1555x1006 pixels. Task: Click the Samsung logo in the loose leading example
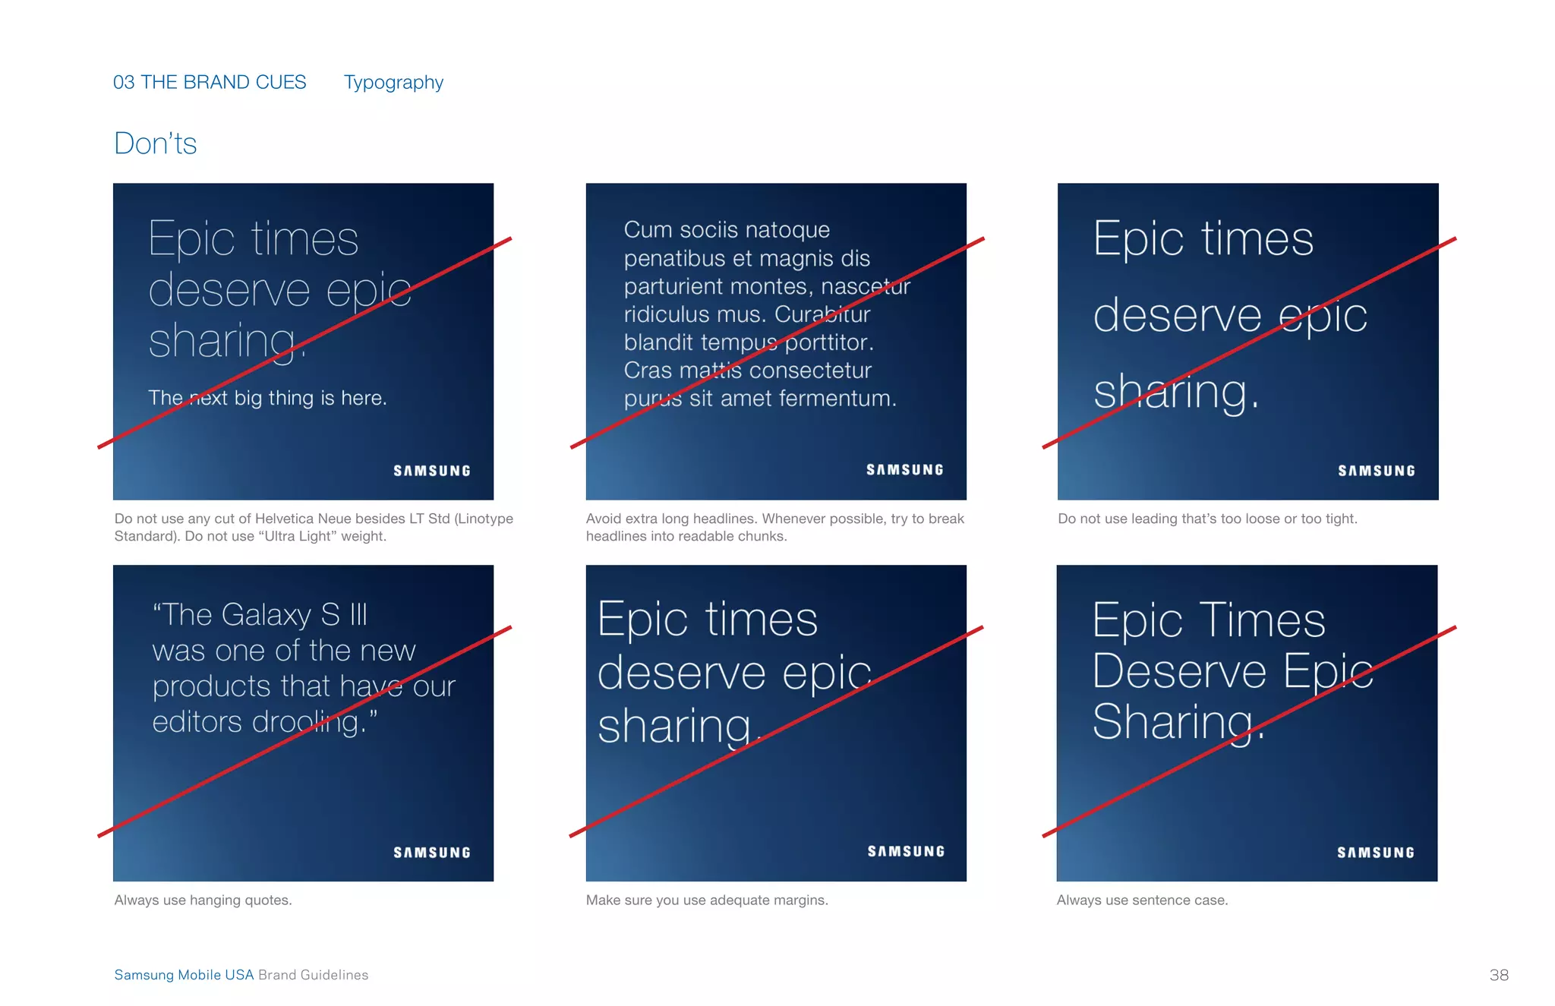(x=1377, y=471)
